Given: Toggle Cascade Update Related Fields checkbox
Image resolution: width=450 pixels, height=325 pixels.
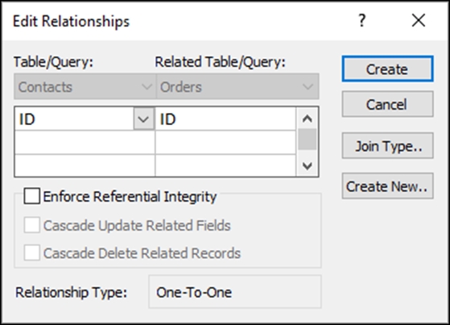Looking at the screenshot, I should pos(32,225).
